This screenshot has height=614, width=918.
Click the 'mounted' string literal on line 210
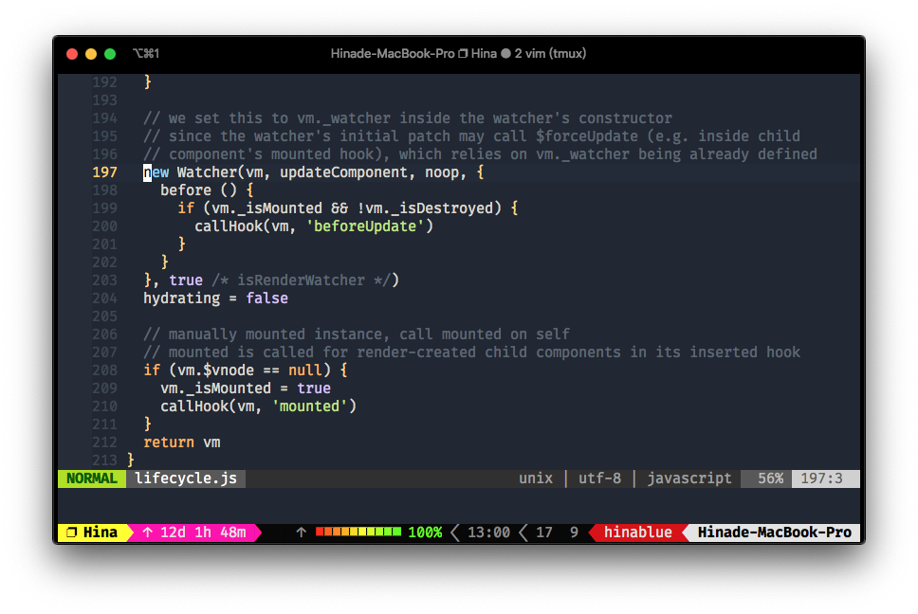coord(310,406)
